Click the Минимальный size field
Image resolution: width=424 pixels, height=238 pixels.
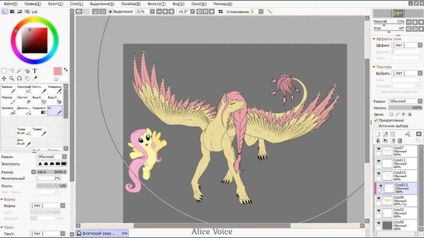click(x=48, y=178)
